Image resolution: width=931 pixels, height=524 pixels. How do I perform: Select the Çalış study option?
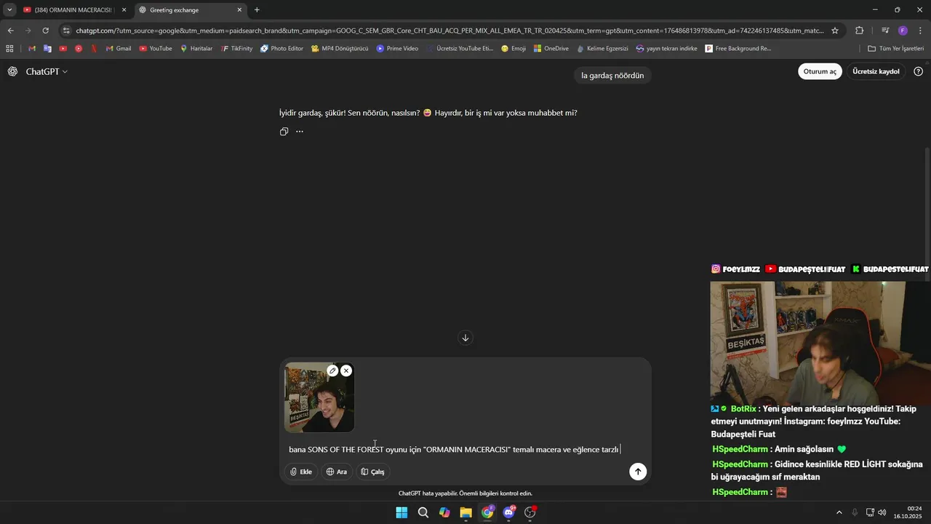372,472
